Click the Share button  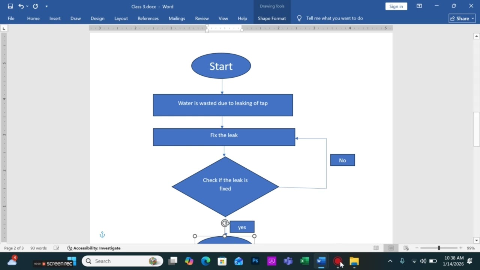tap(462, 18)
